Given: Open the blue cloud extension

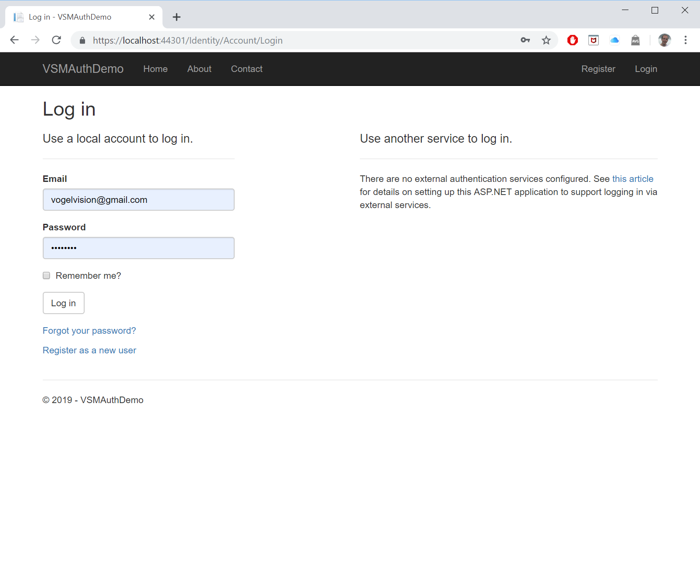Looking at the screenshot, I should pyautogui.click(x=615, y=40).
